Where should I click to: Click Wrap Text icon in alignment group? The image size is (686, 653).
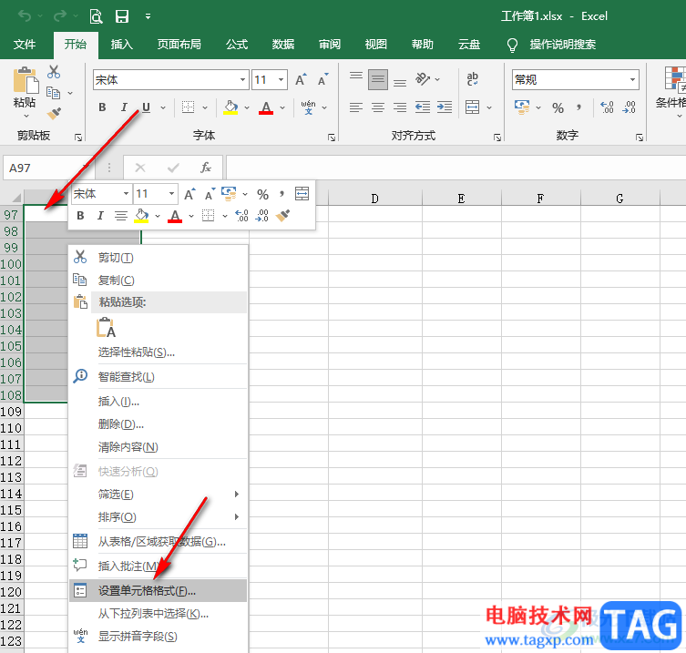click(x=473, y=79)
